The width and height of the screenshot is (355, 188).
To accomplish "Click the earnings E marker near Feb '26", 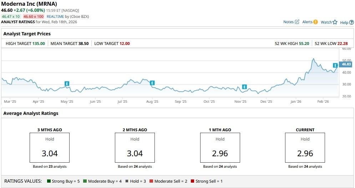I will [x=335, y=65].
